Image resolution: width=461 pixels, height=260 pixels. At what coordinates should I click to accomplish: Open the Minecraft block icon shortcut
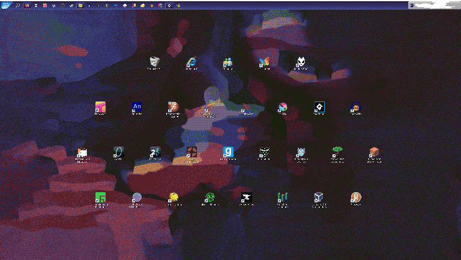(373, 153)
